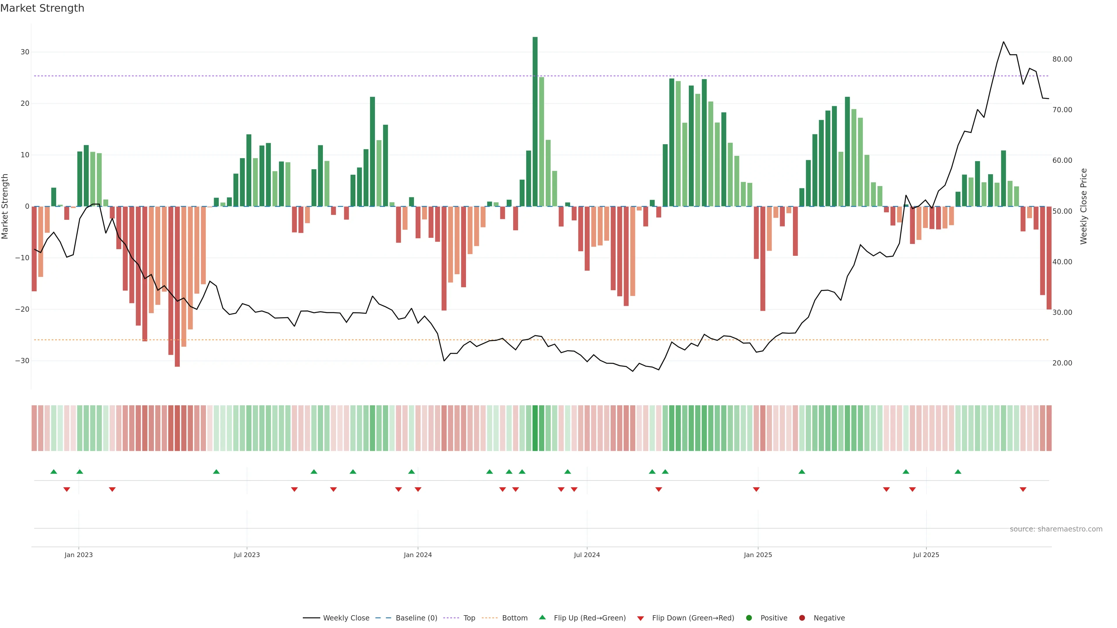Click the green Flip Up legend triangle
The image size is (1117, 628).
[x=542, y=618]
